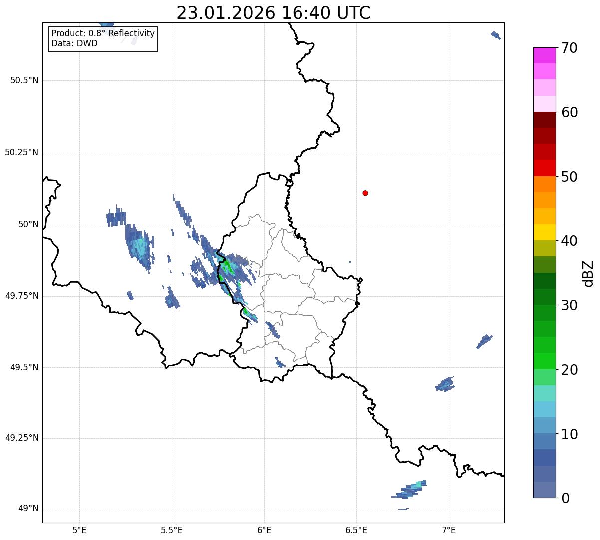Viewport: 600px width, 540px height.
Task: Click the 50°N latitude label
Action: click(27, 225)
